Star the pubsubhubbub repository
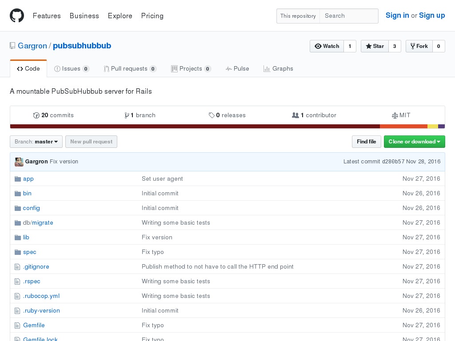Screen dimensions: 455x341 [375, 46]
